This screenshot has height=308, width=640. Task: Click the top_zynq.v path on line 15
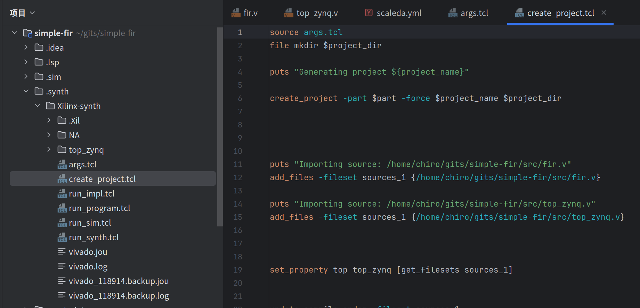[518, 217]
